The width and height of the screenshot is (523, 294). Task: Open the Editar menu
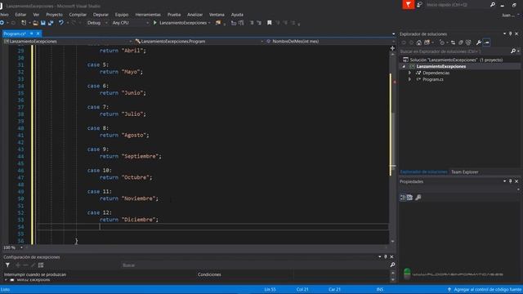point(20,15)
